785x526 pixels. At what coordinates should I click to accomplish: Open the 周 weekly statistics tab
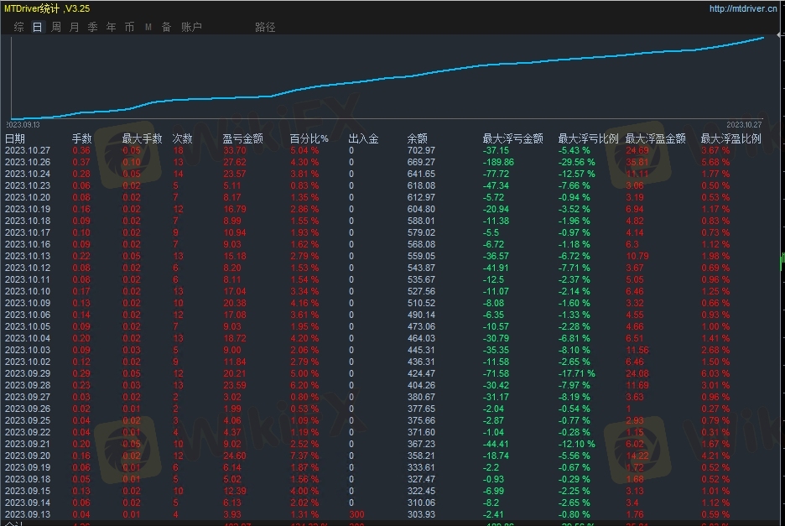(x=55, y=27)
